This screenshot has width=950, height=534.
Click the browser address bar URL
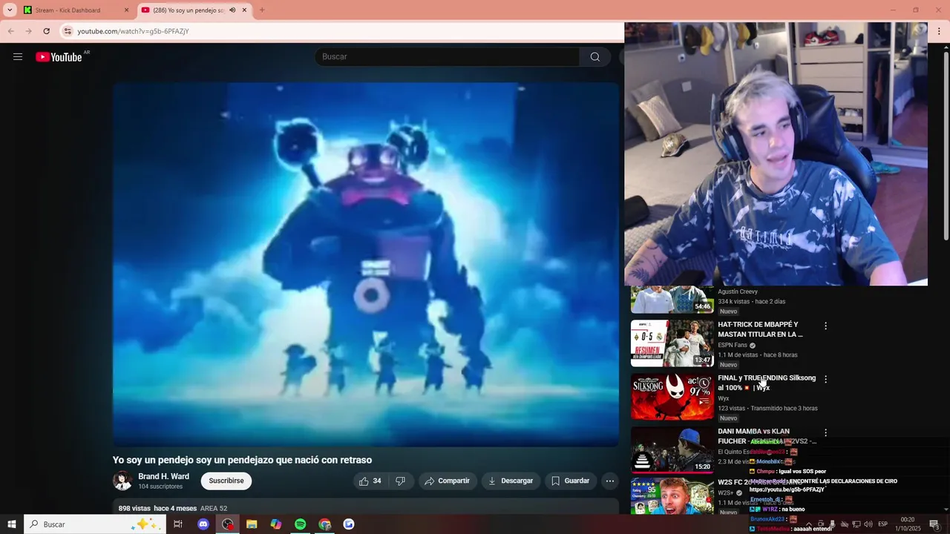134,31
